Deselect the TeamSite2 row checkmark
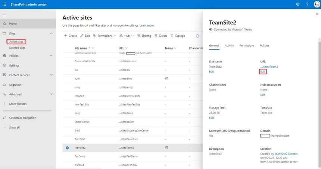Viewport: 321px width, 169px height. point(67,148)
